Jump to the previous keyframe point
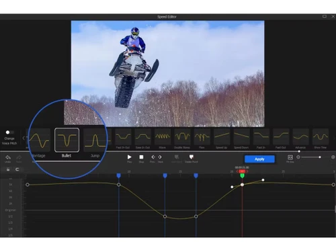The image size is (336, 252). click(153, 158)
